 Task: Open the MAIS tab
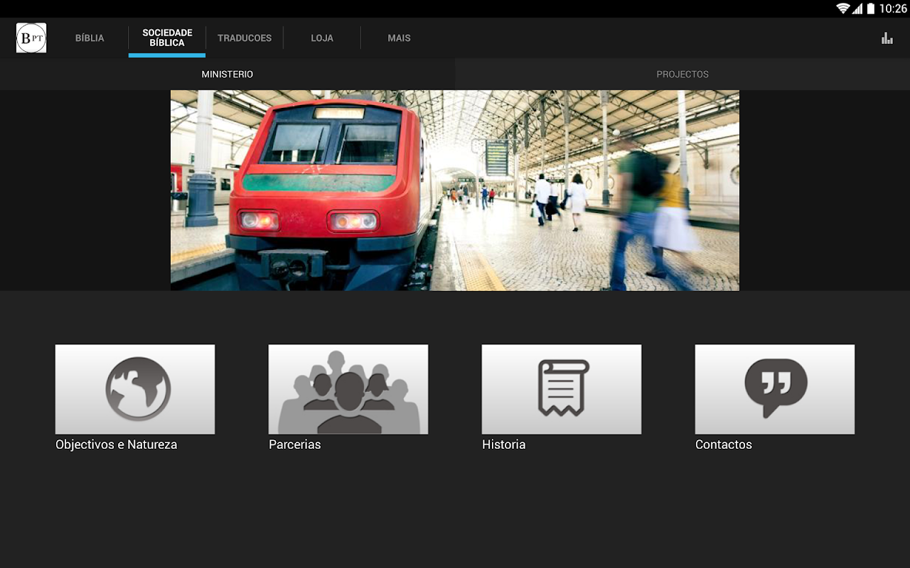click(x=399, y=38)
